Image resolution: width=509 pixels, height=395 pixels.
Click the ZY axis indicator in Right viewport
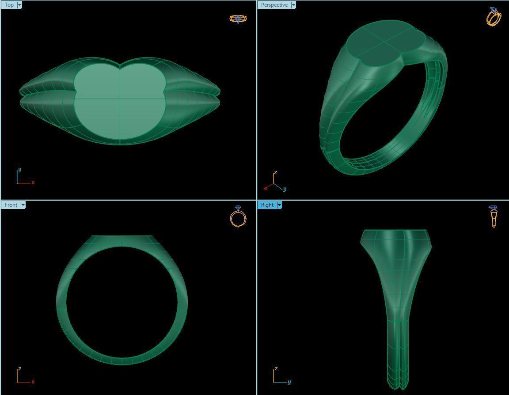pyautogui.click(x=281, y=376)
